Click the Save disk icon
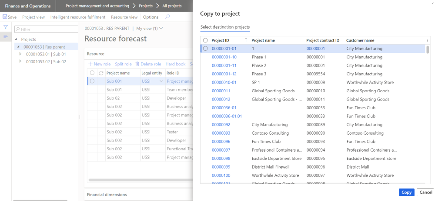Screen dimensions: 435x201 (x=5, y=17)
